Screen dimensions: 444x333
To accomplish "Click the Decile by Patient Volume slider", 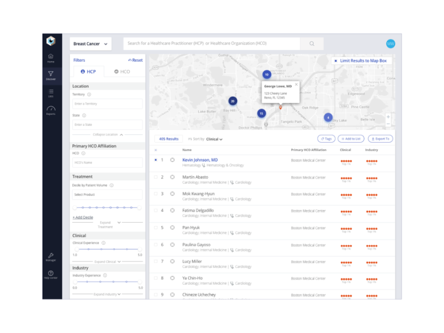I will tap(108, 207).
